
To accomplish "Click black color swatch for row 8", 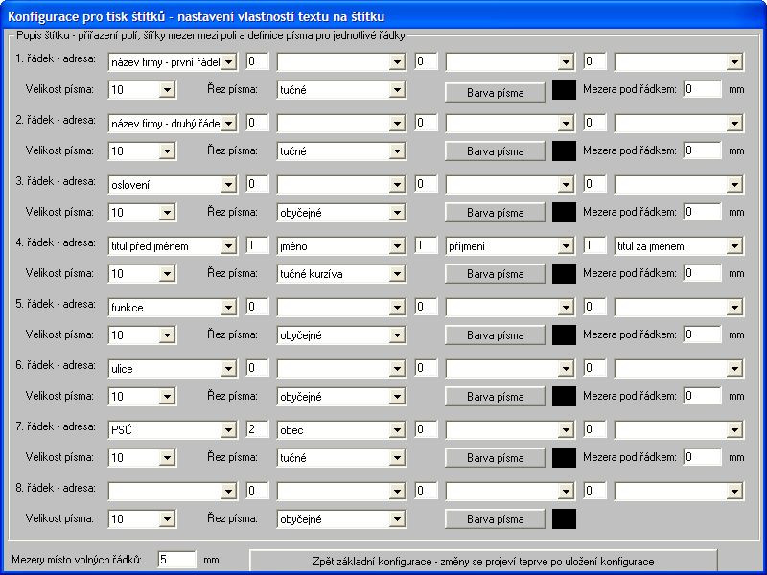I will 564,519.
